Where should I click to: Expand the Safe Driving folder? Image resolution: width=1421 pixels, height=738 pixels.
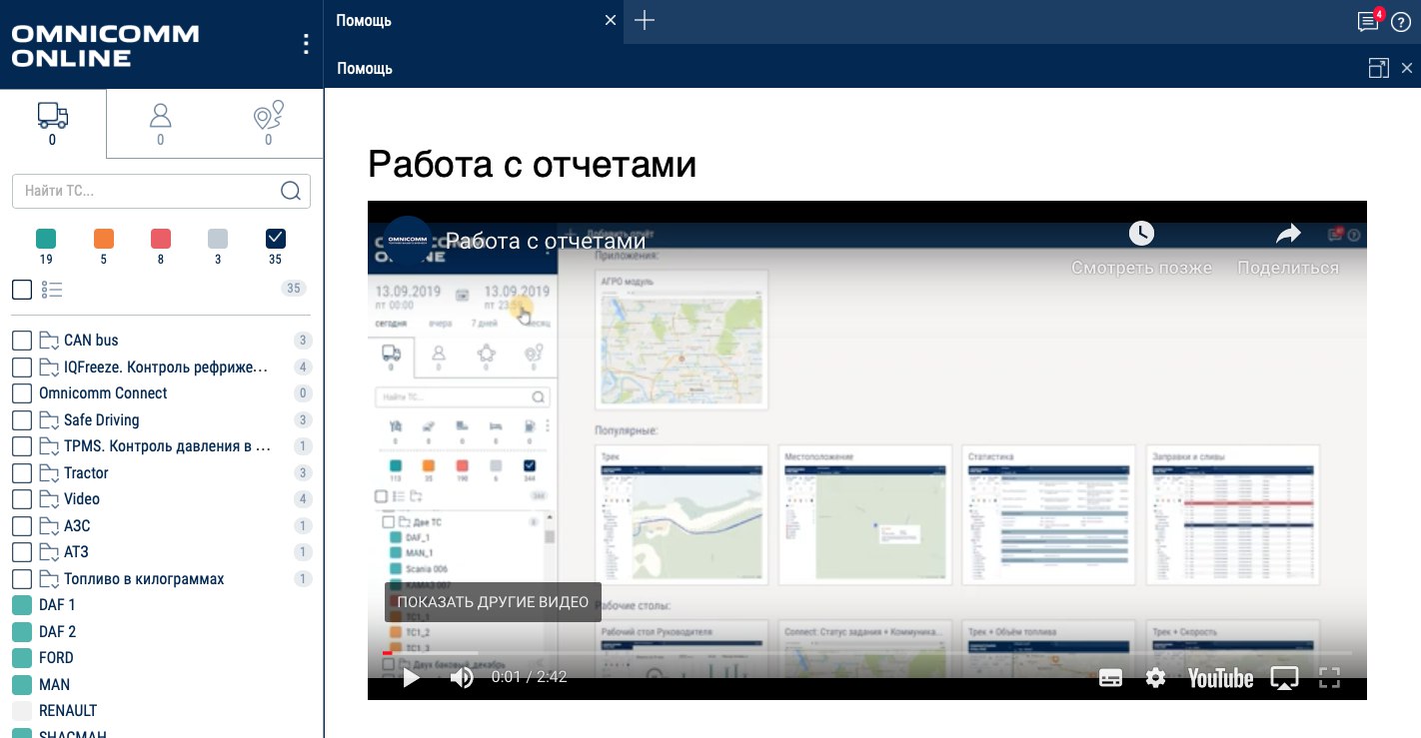49,420
